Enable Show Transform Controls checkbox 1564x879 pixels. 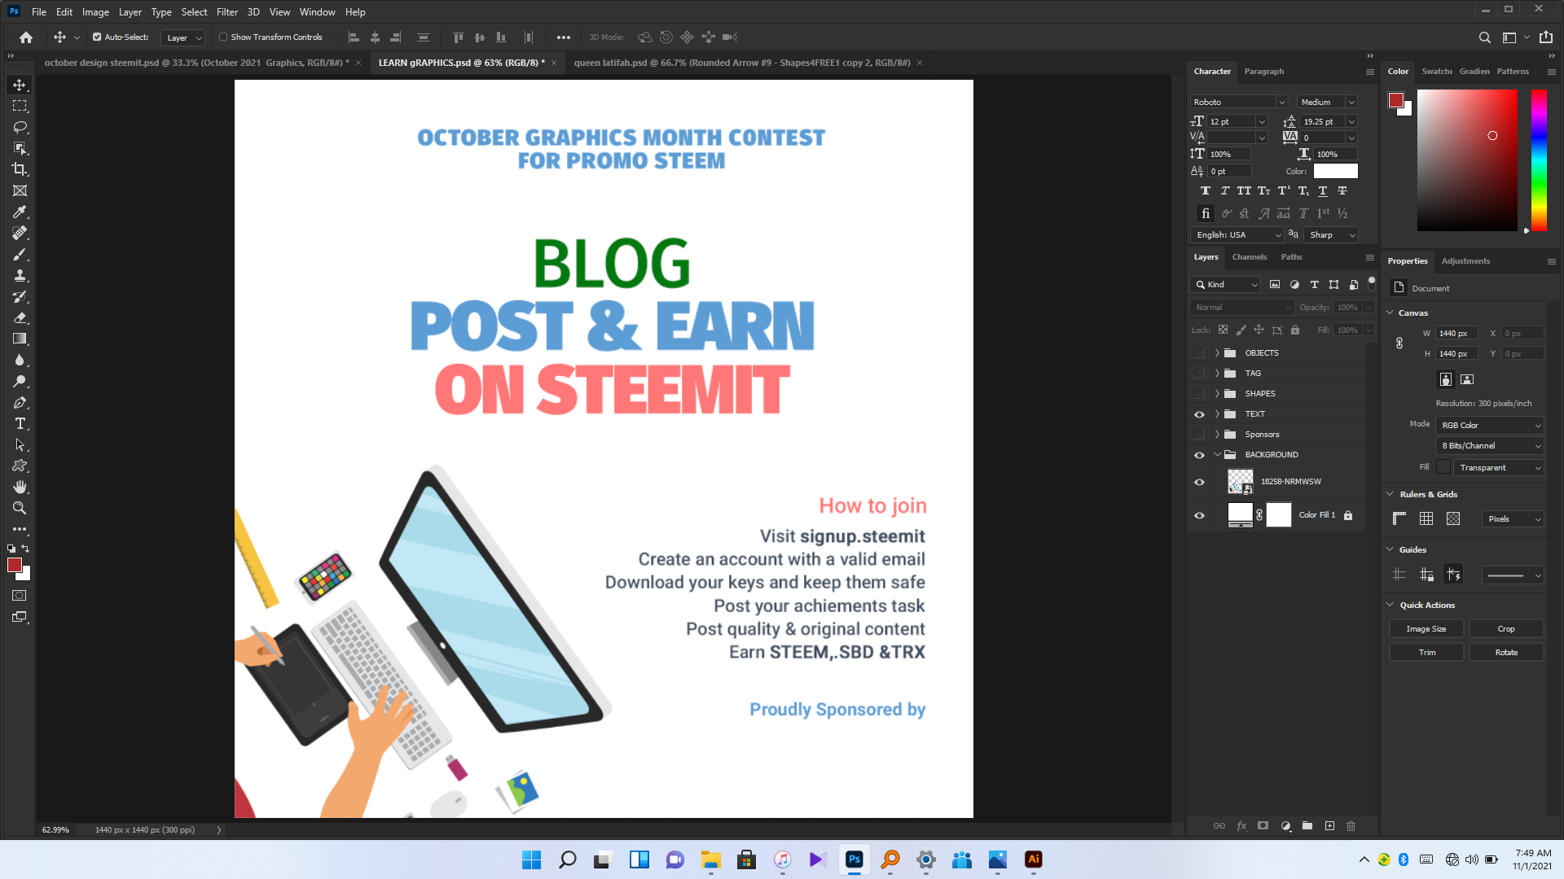coord(223,37)
